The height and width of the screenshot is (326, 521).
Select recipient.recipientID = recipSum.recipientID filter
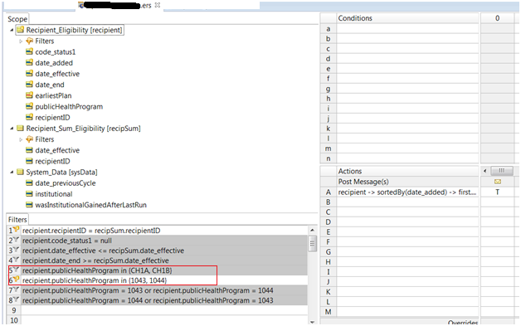click(164, 231)
